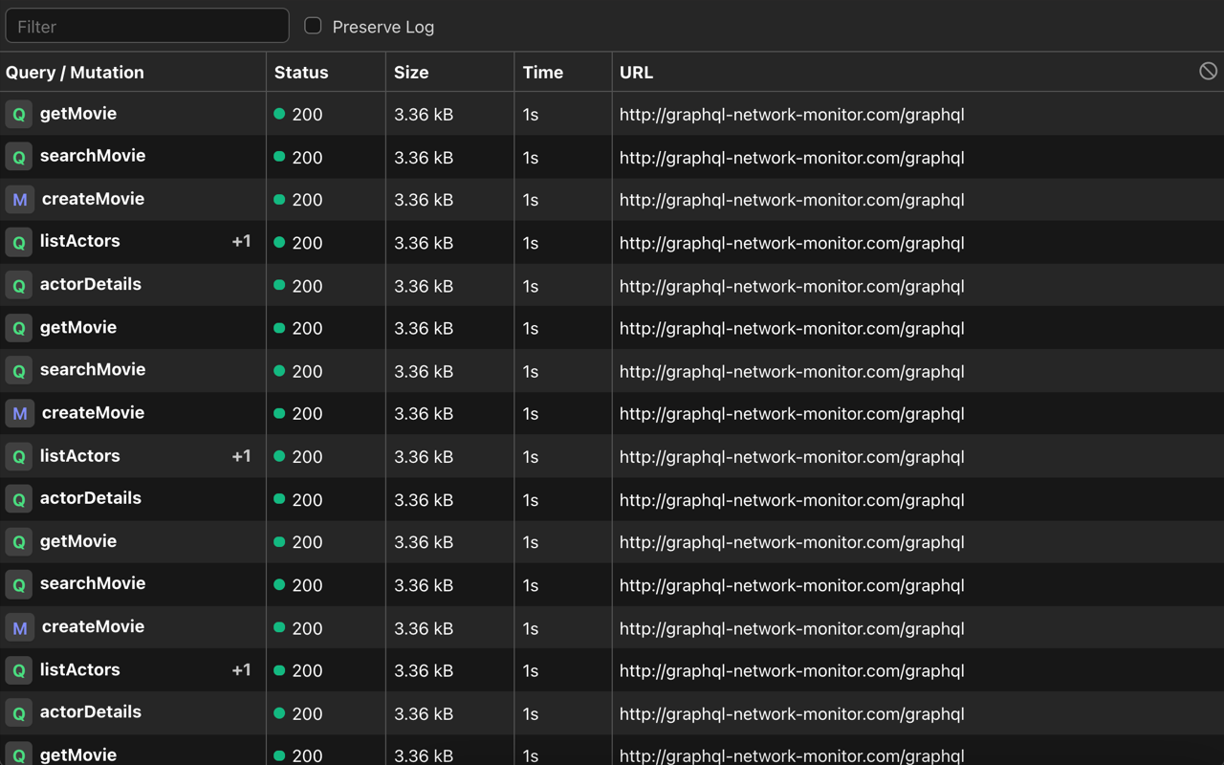This screenshot has height=765, width=1224.
Task: Expand batched queries on the middle listActors entry
Action: [x=240, y=456]
